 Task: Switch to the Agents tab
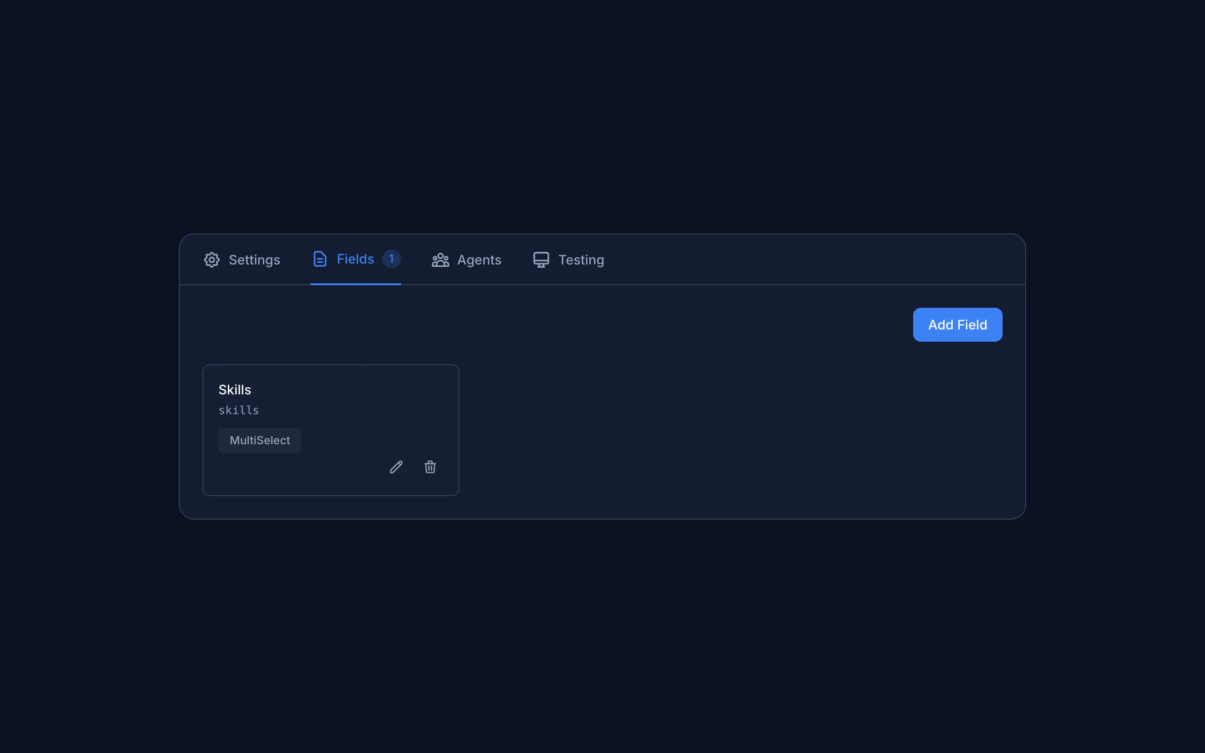pos(479,260)
